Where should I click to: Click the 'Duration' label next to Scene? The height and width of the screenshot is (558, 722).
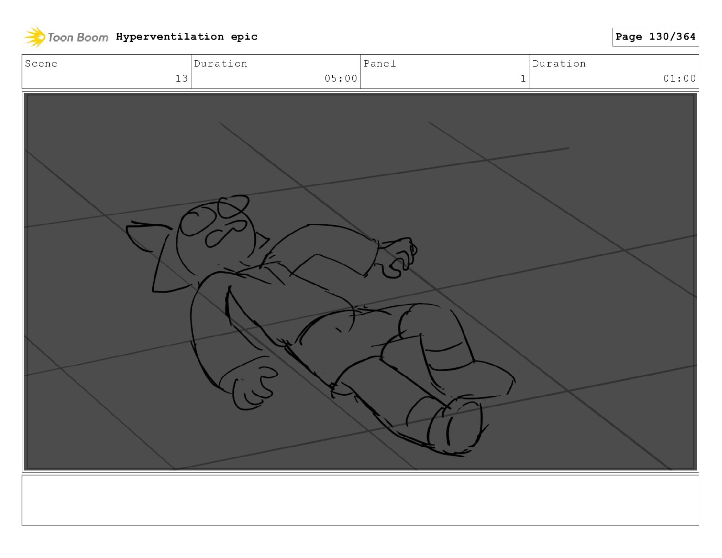click(221, 63)
